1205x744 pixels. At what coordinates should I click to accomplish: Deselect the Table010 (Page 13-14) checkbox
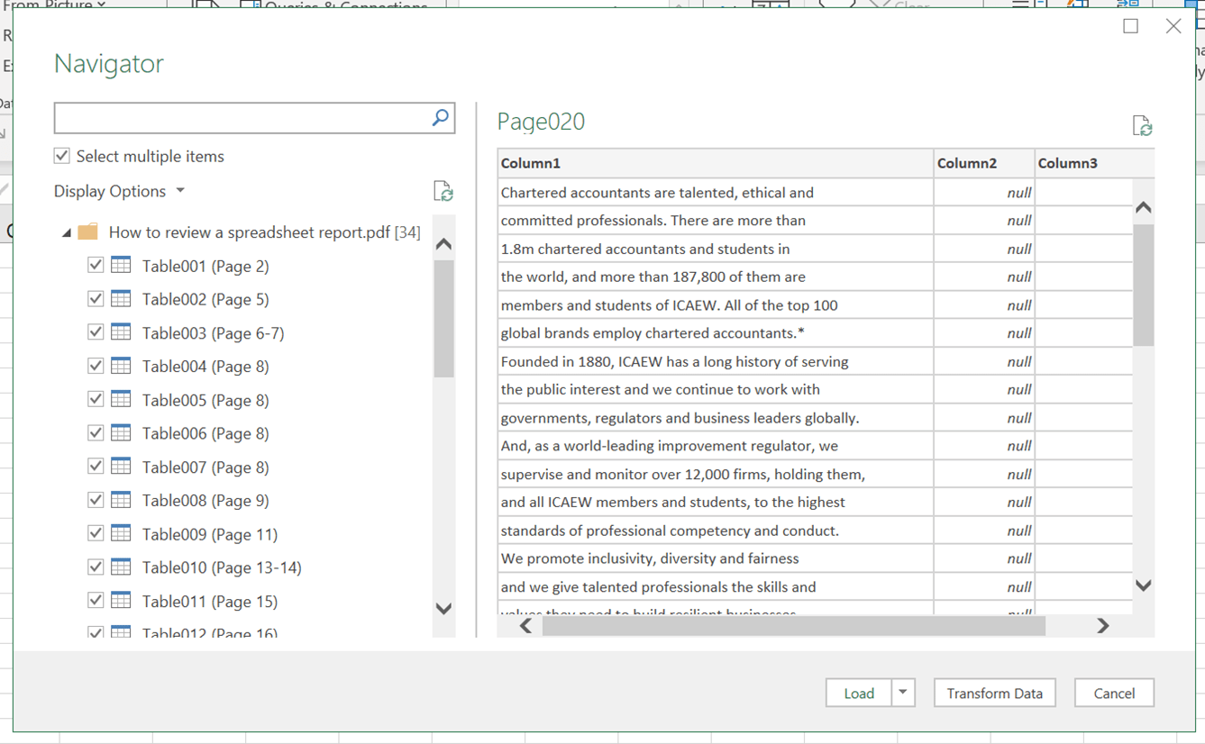coord(96,567)
